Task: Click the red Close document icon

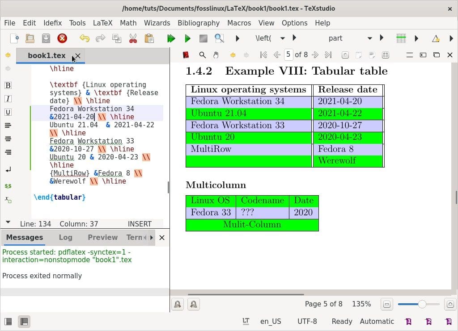Action: (62, 38)
